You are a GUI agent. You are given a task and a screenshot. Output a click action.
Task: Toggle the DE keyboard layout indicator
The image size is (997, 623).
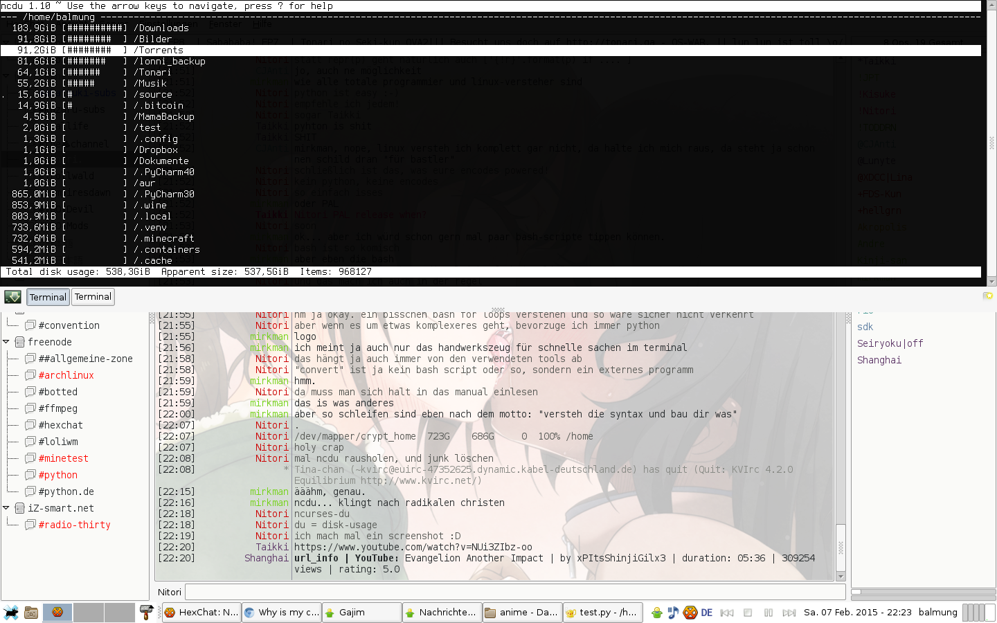point(706,613)
